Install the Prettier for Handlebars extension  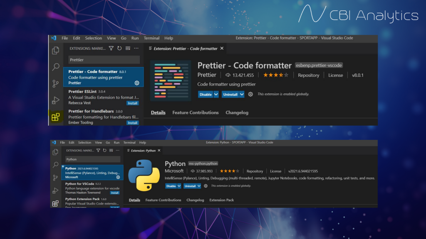[133, 123]
